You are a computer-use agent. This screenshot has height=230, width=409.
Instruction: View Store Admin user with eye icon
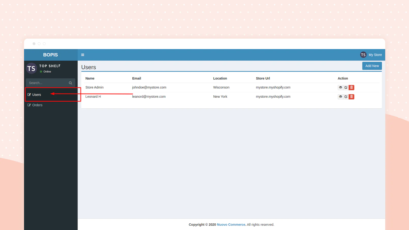point(340,87)
